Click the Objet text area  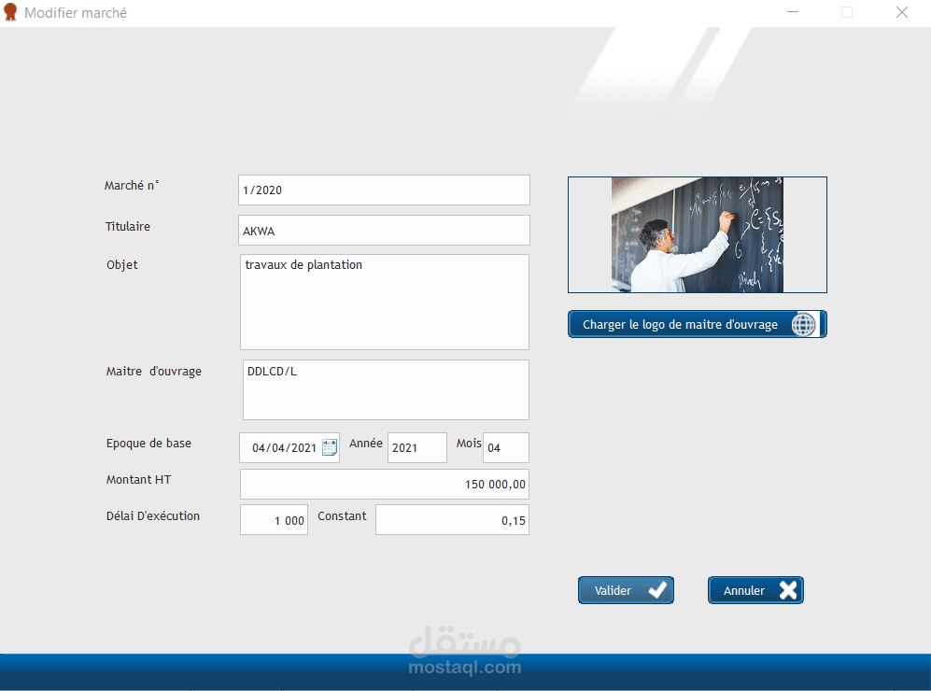click(x=385, y=303)
